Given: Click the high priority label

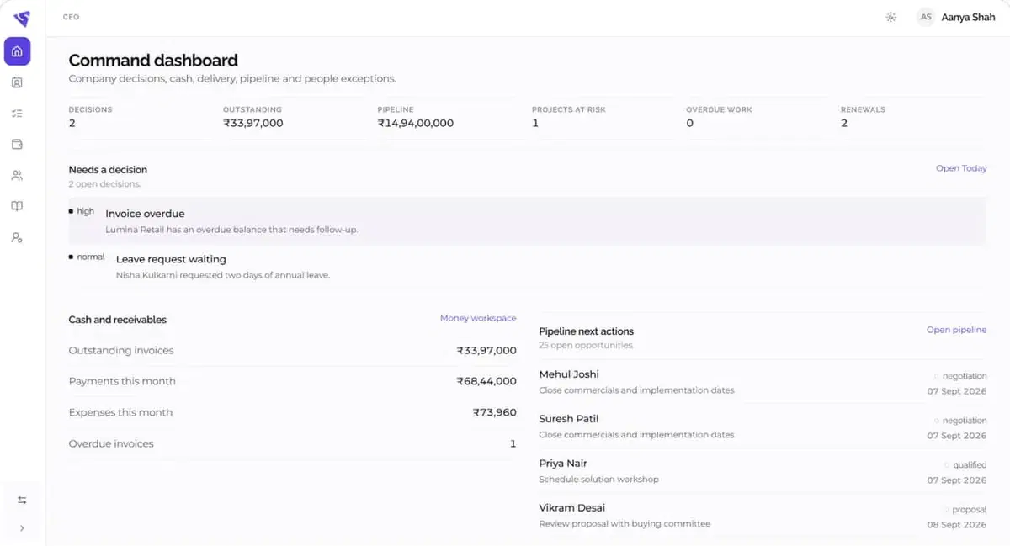Looking at the screenshot, I should pos(85,211).
